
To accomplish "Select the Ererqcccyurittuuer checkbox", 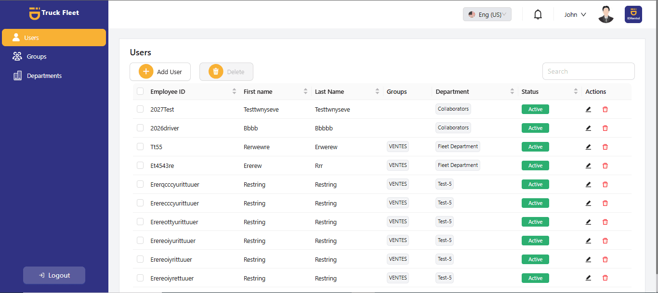I will click(140, 184).
